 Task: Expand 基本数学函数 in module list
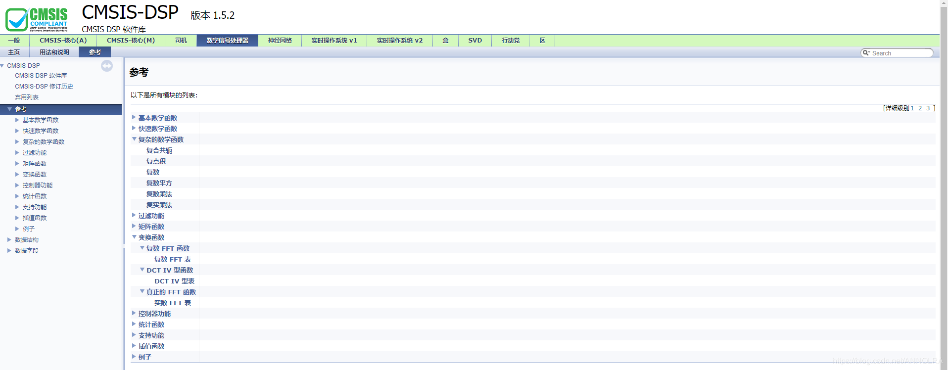(134, 117)
